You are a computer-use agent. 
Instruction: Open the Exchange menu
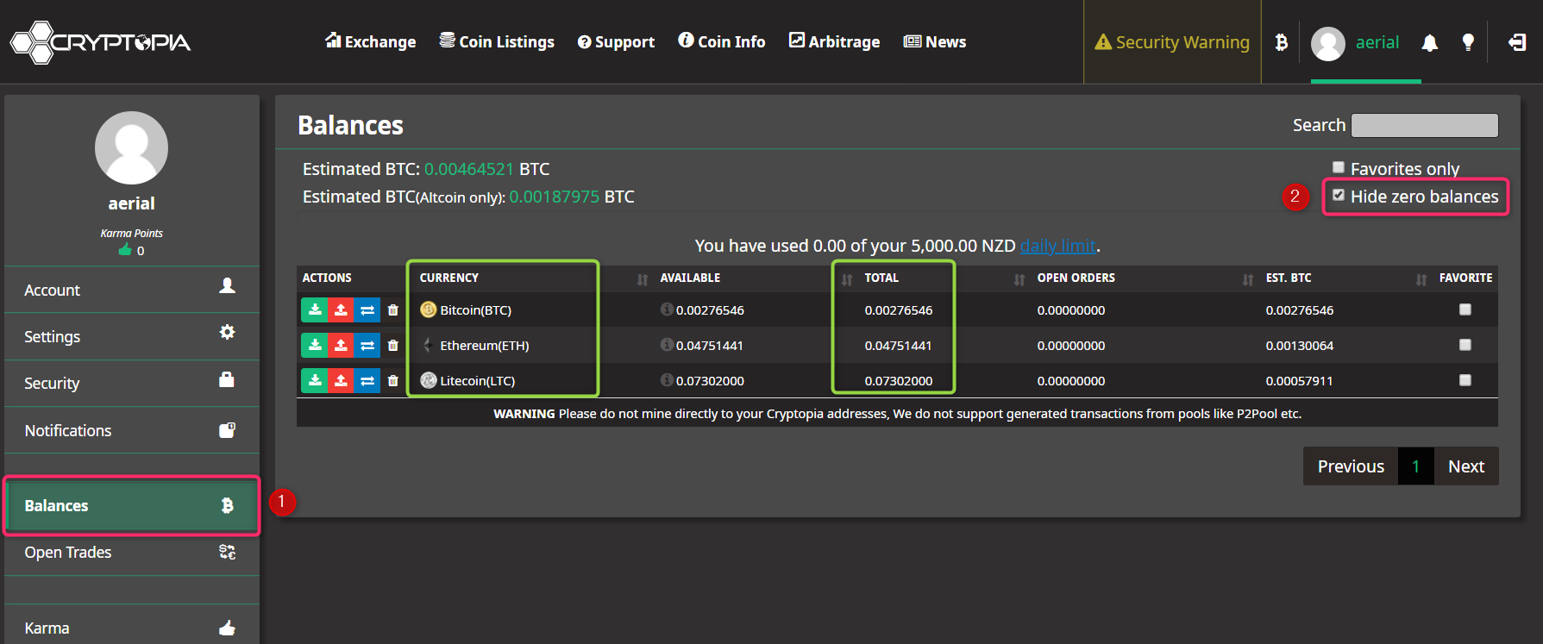tap(370, 41)
